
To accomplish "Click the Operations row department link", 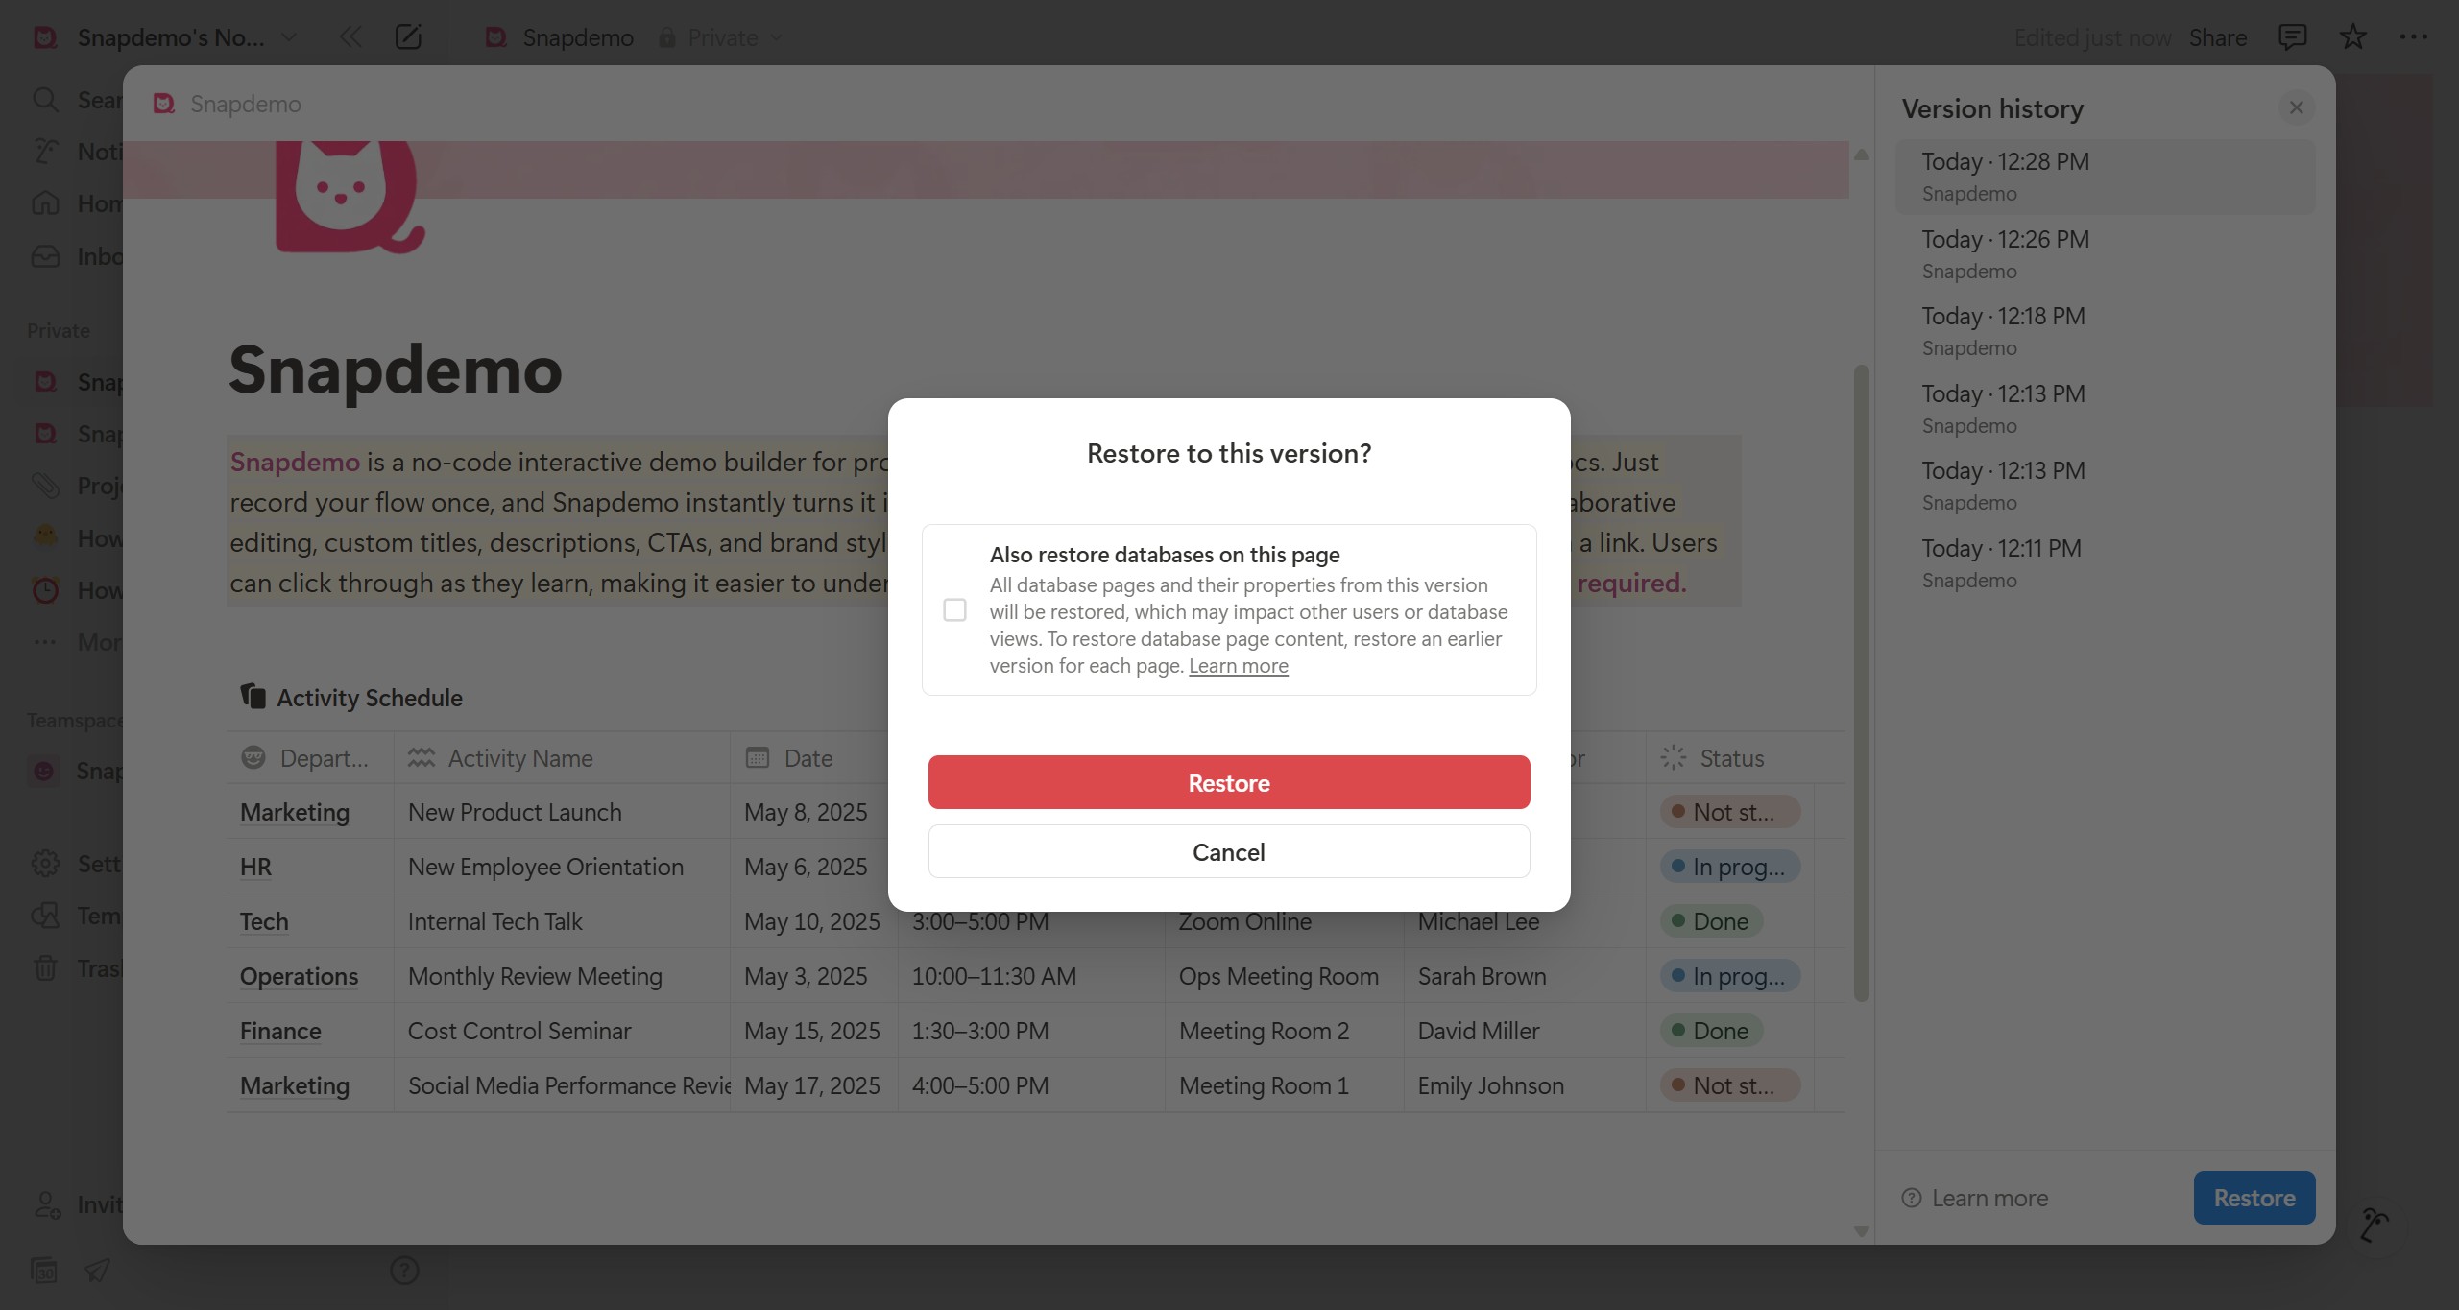I will point(299,976).
